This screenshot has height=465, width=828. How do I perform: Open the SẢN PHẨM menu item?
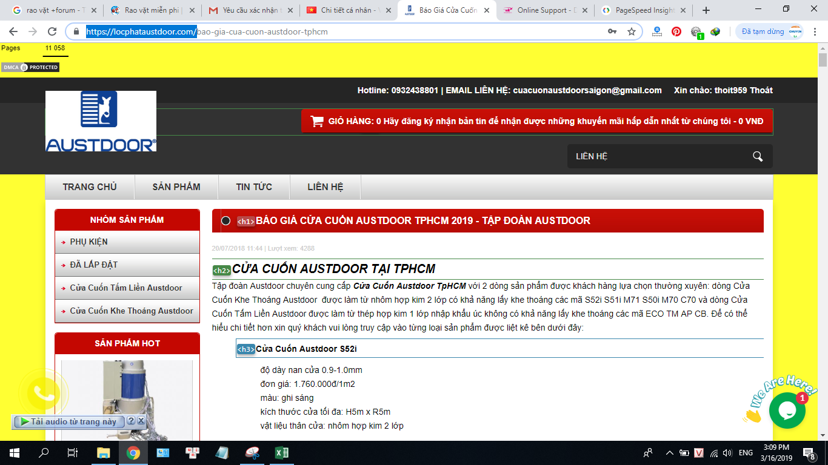click(x=176, y=187)
